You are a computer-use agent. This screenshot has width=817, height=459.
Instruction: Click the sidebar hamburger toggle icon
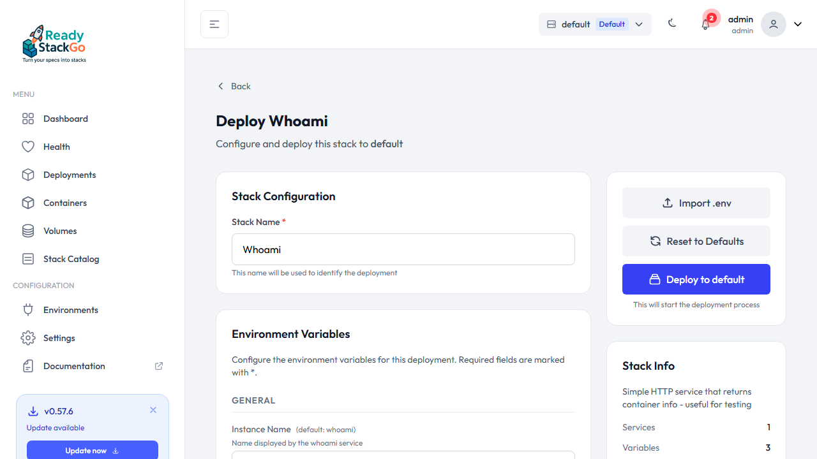214,24
